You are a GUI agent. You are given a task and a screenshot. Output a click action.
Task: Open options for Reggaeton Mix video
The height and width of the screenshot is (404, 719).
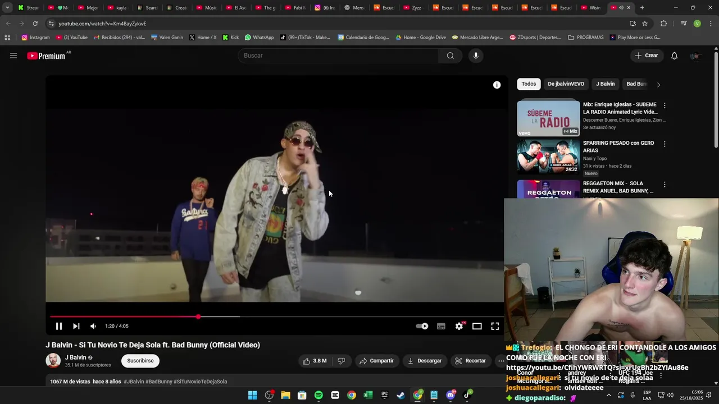pos(665,185)
